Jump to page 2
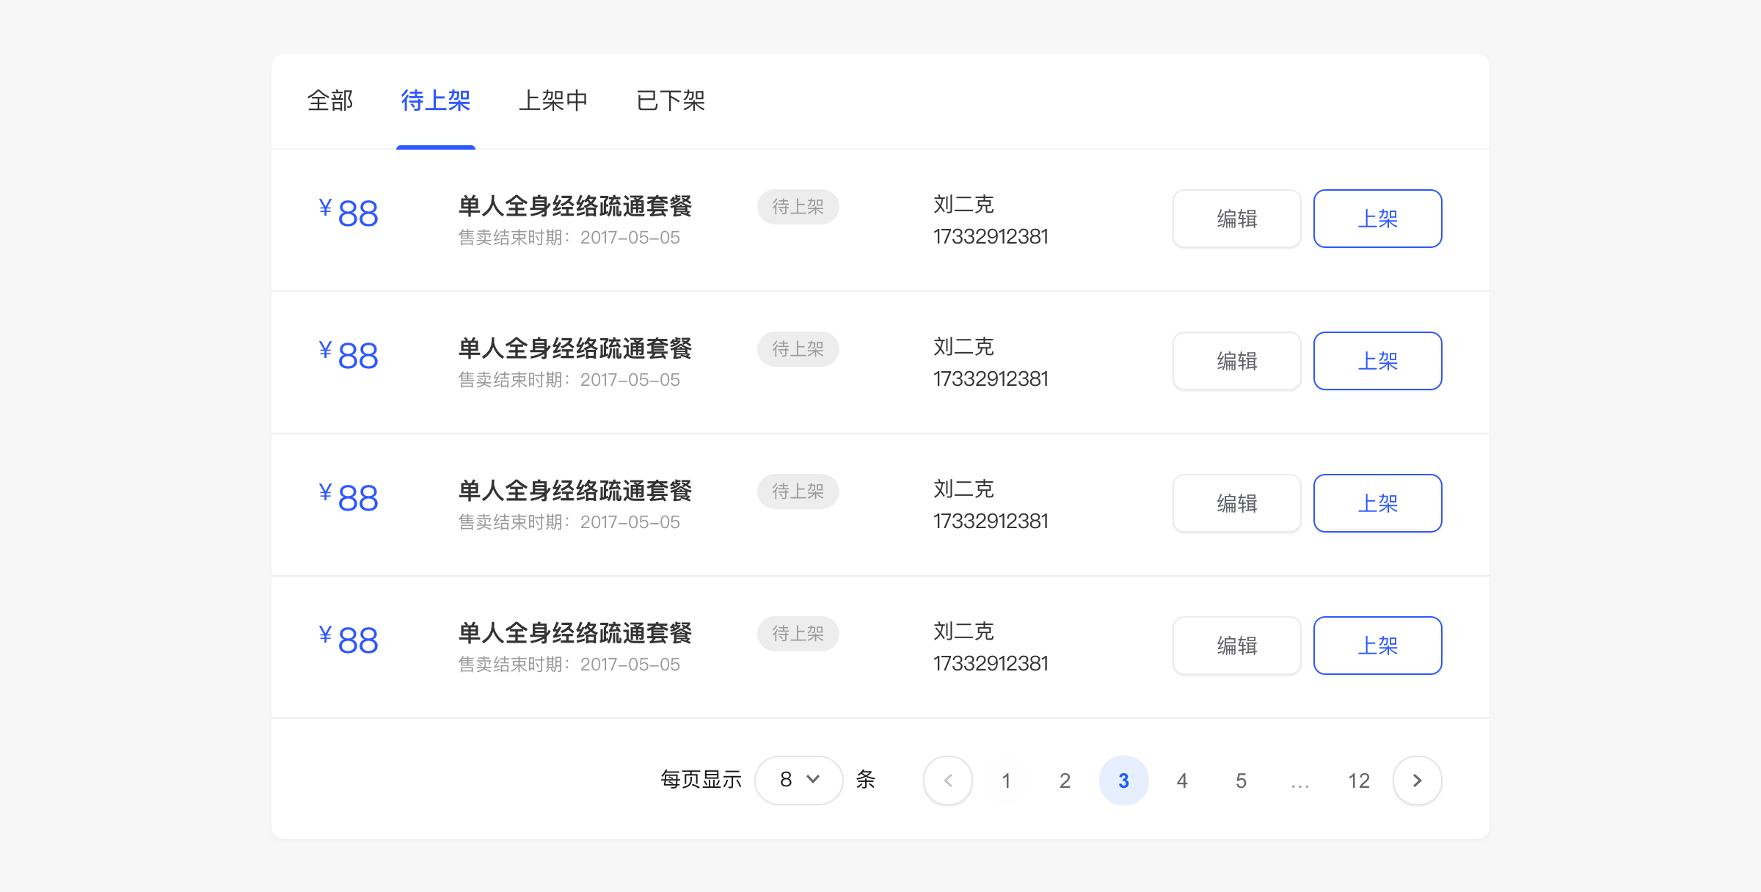 click(x=1065, y=780)
